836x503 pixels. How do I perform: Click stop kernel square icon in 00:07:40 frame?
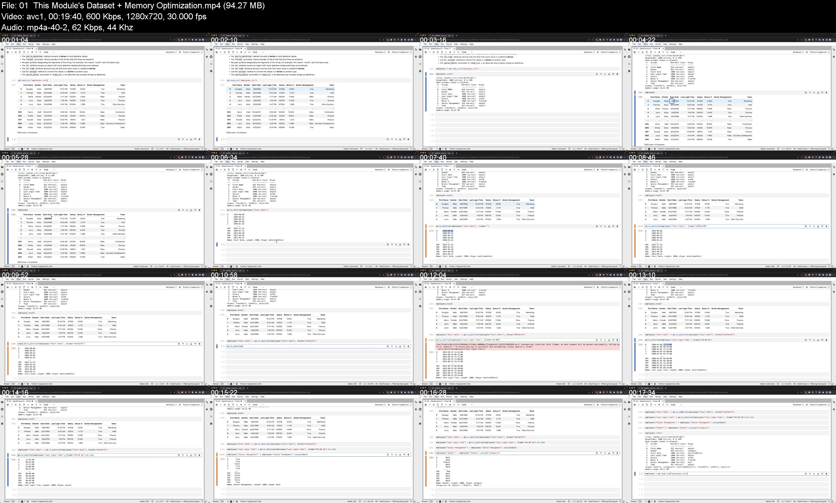pyautogui.click(x=450, y=169)
